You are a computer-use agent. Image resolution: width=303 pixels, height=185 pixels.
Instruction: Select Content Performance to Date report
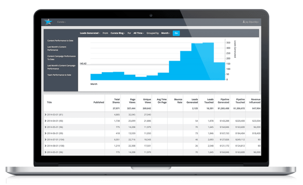pos(60,41)
